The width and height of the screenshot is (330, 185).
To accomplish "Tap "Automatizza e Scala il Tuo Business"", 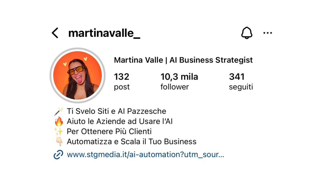I will (x=132, y=142).
